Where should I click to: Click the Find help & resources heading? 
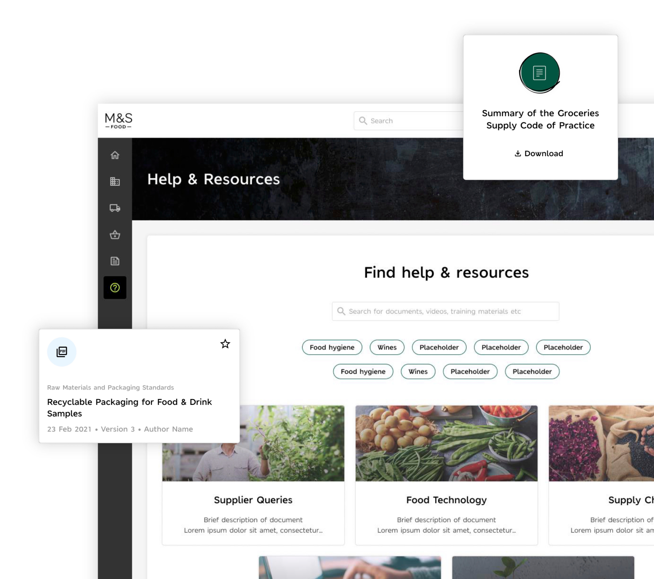[446, 272]
